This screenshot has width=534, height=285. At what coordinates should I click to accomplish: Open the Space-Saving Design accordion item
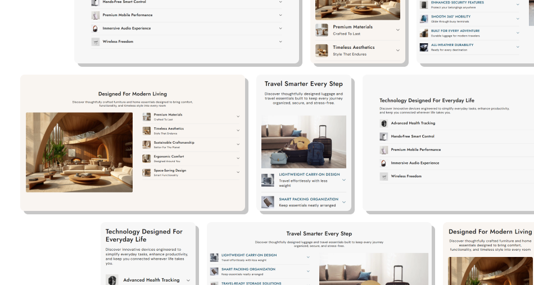click(191, 173)
